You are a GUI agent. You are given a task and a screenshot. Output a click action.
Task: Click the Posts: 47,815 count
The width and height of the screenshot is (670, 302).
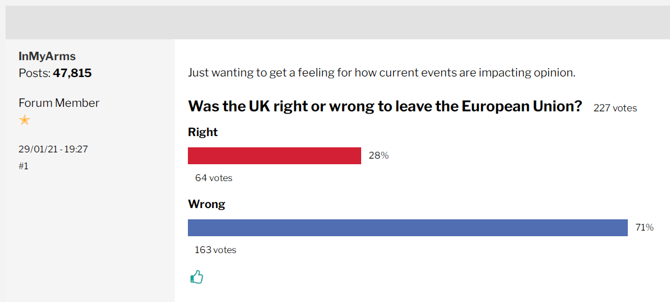(55, 73)
